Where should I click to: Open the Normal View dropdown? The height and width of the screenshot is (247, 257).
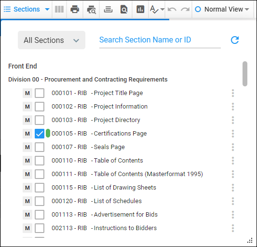(x=222, y=9)
